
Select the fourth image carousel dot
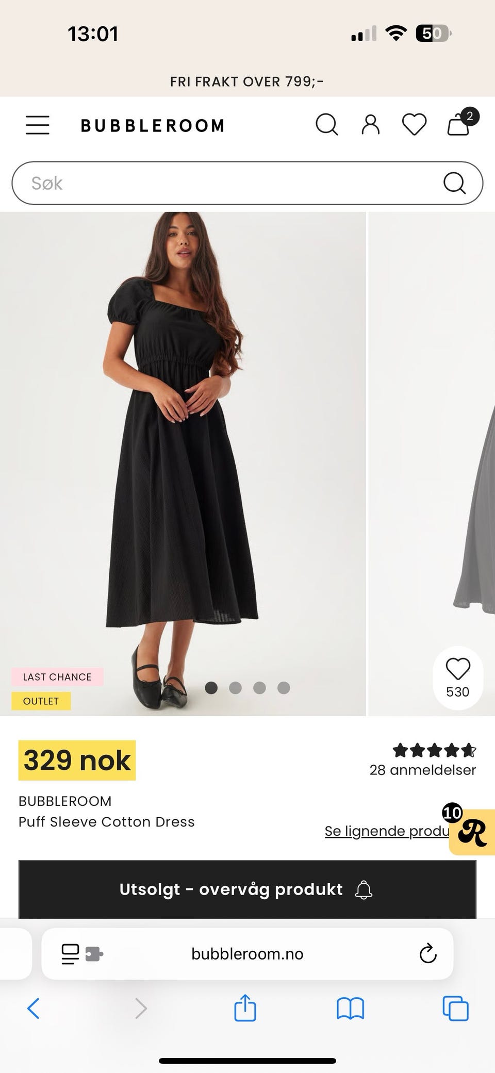pyautogui.click(x=284, y=688)
